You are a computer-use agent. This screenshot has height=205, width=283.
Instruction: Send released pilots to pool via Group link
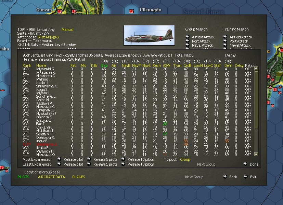tap(184, 159)
